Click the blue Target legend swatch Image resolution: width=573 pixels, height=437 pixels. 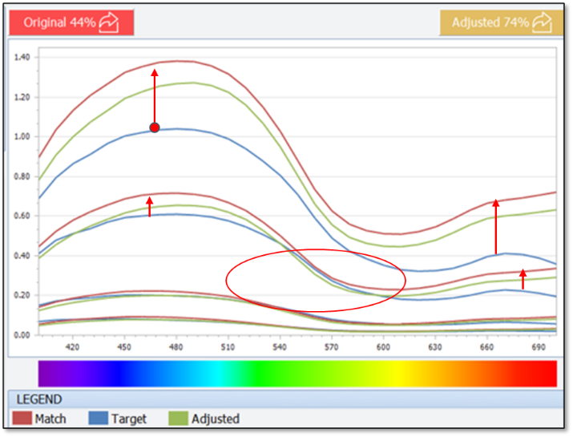99,419
